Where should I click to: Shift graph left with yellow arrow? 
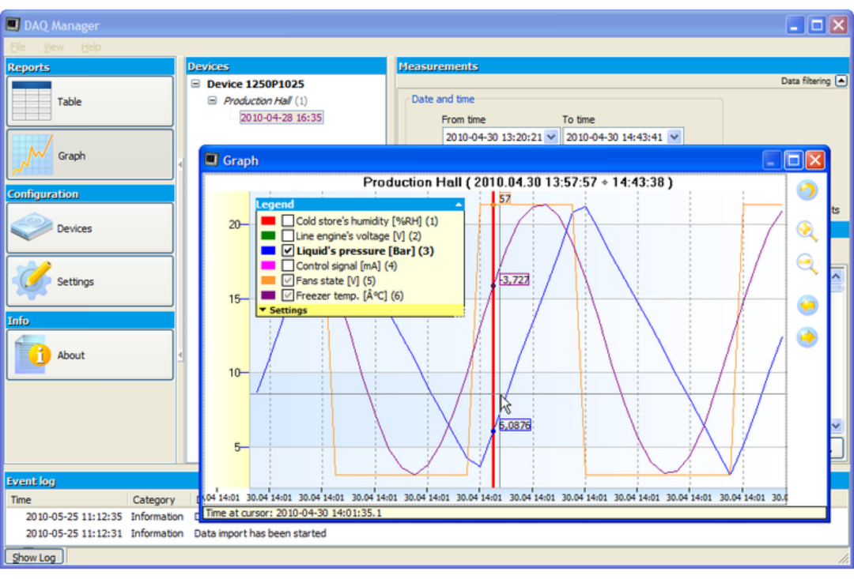[x=807, y=305]
